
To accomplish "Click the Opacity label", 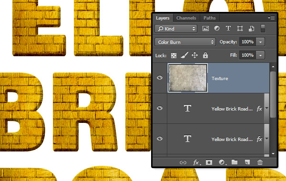I will pyautogui.click(x=228, y=42).
